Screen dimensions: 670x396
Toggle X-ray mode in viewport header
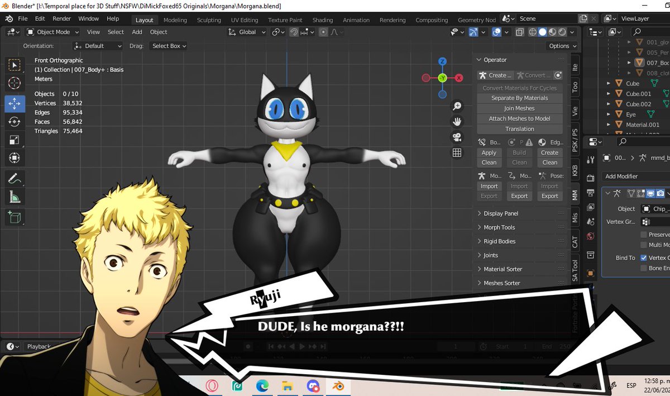(520, 32)
